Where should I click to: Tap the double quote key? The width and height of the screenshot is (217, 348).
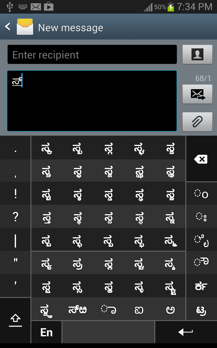click(x=15, y=263)
